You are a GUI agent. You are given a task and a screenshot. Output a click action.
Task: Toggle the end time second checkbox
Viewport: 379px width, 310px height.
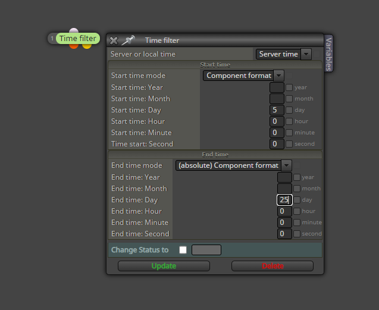(297, 234)
